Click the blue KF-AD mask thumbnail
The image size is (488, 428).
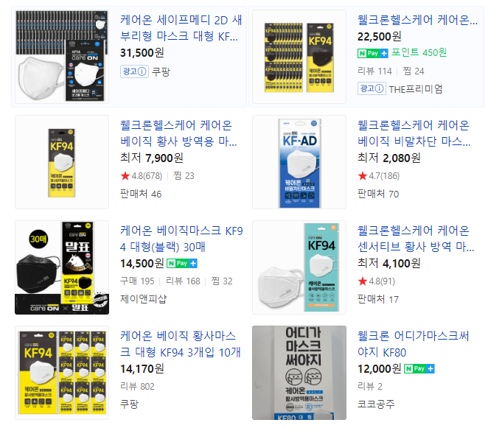pos(299,162)
